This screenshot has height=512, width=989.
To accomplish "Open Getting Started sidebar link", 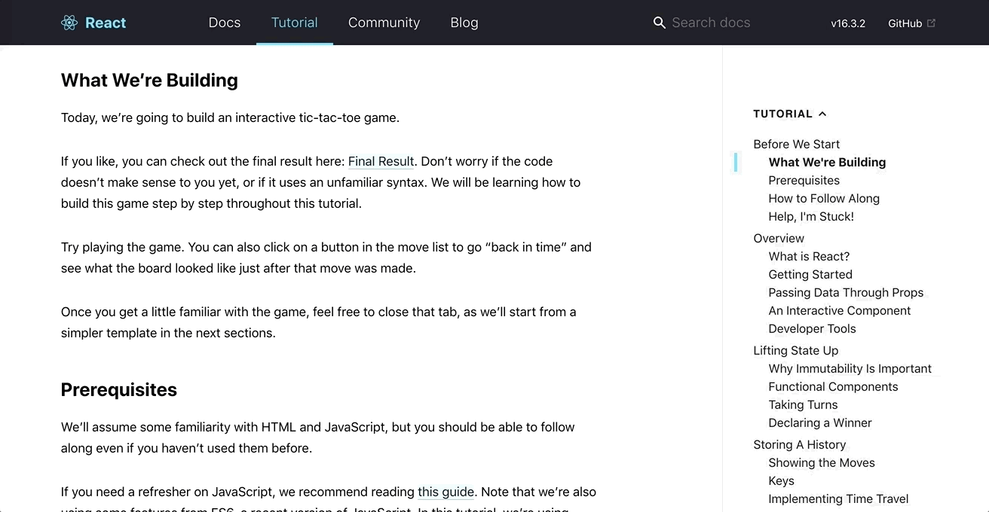I will coord(810,274).
